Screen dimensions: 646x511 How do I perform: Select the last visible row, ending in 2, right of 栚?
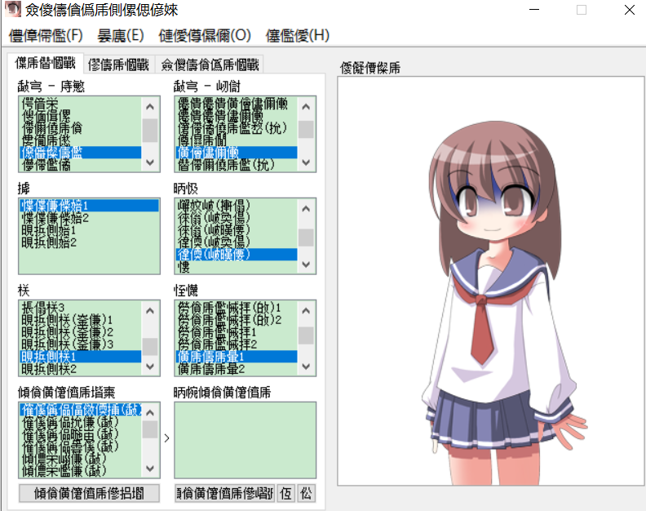point(236,369)
